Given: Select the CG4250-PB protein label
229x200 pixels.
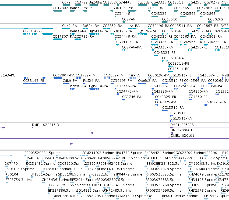Looking at the screenshot, I should (x=198, y=97).
